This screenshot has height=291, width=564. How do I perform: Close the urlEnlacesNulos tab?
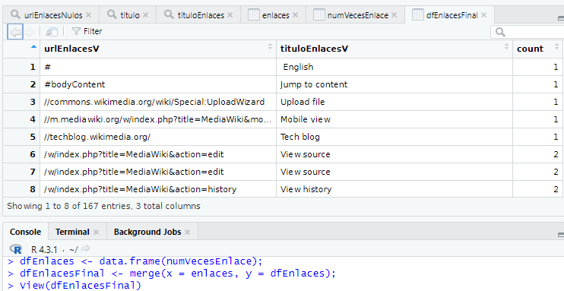(x=89, y=15)
